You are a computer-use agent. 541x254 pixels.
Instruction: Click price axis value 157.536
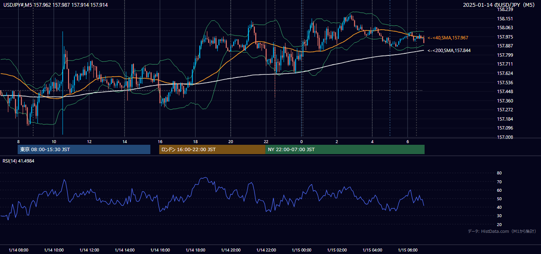[505, 83]
